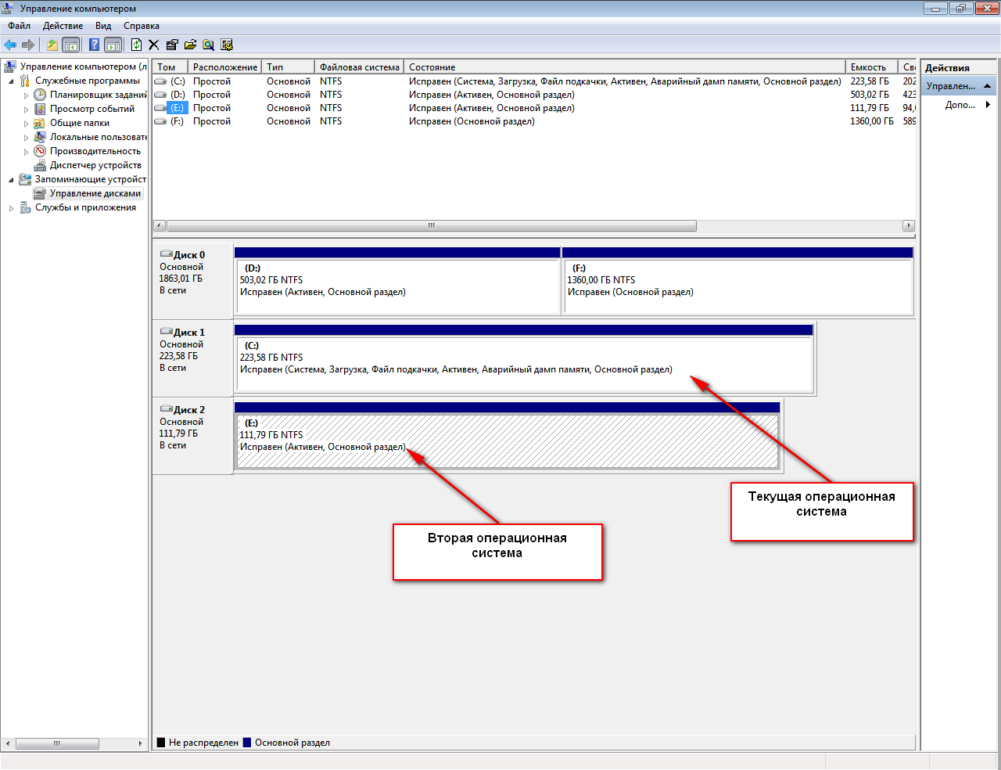
Task: Click the Службы и приложения tree icon
Action: (x=25, y=207)
